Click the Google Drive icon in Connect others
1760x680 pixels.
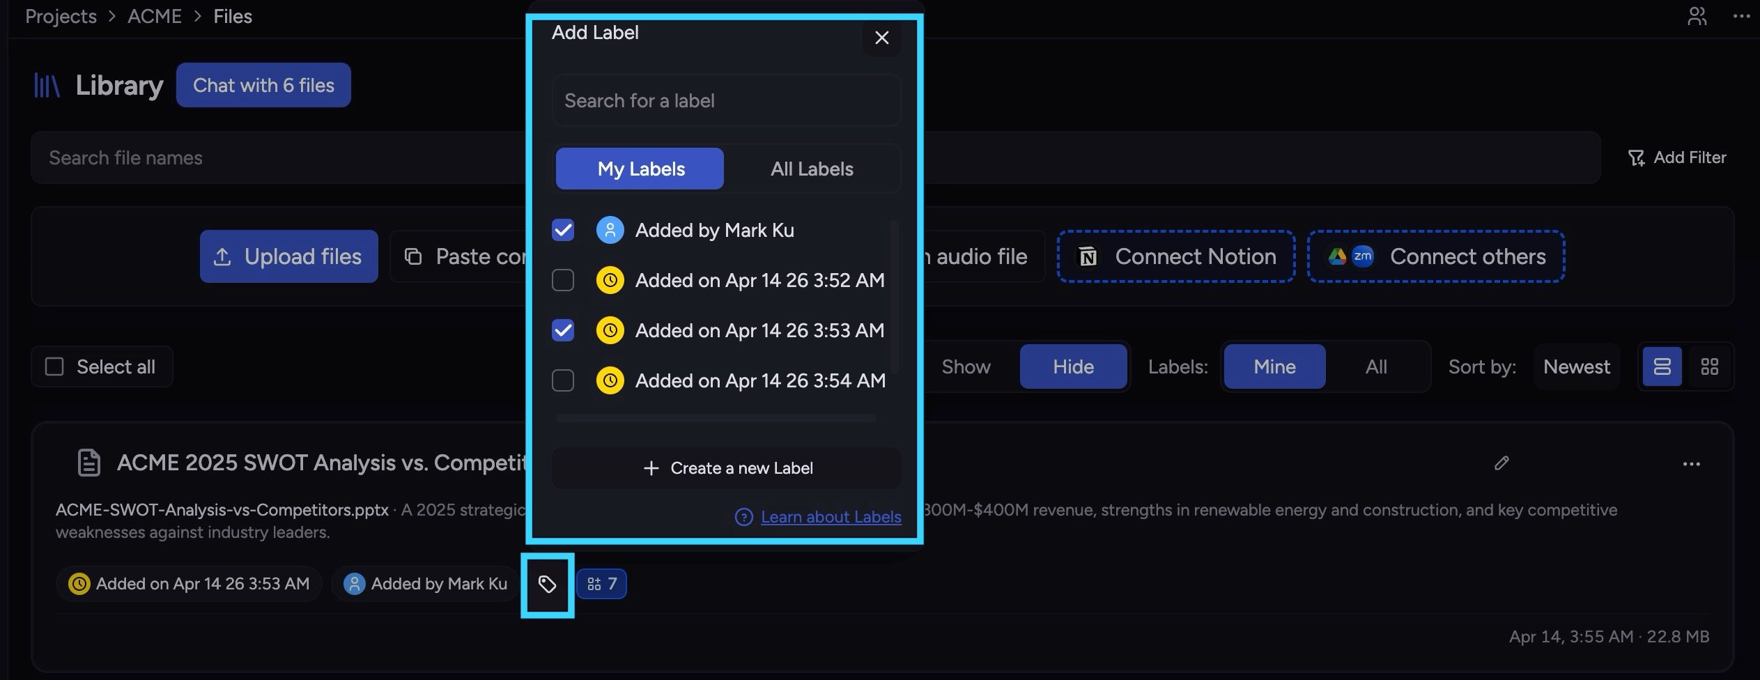(1337, 256)
